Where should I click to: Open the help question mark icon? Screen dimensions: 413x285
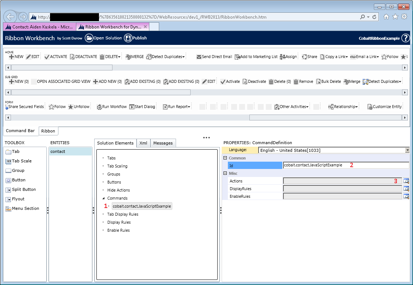coord(405,38)
